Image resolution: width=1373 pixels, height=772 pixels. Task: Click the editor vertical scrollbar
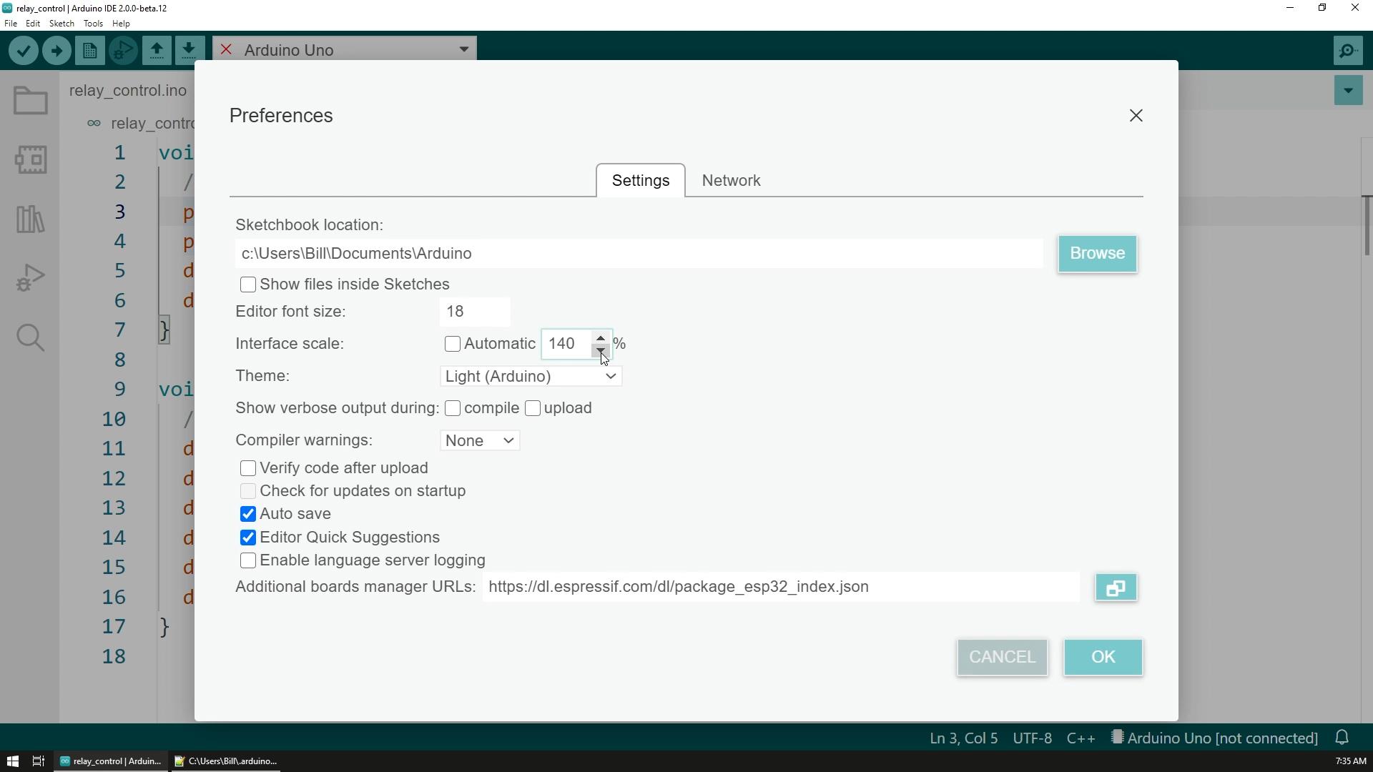[x=1366, y=225]
